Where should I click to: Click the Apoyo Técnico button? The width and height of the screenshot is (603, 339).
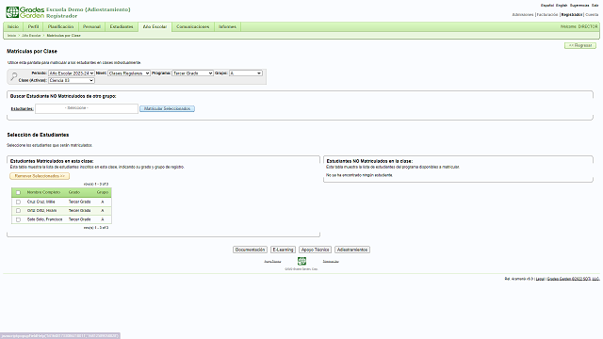click(x=316, y=250)
